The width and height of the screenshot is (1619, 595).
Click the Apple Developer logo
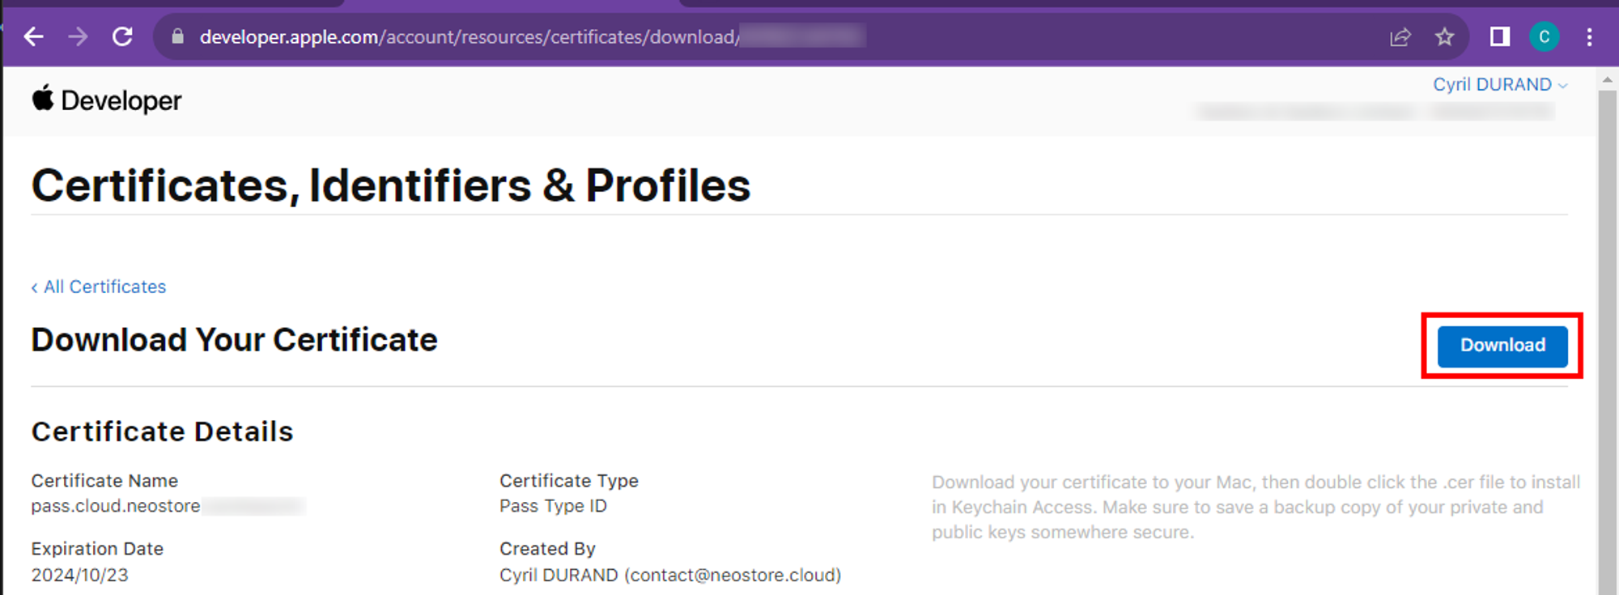click(107, 100)
